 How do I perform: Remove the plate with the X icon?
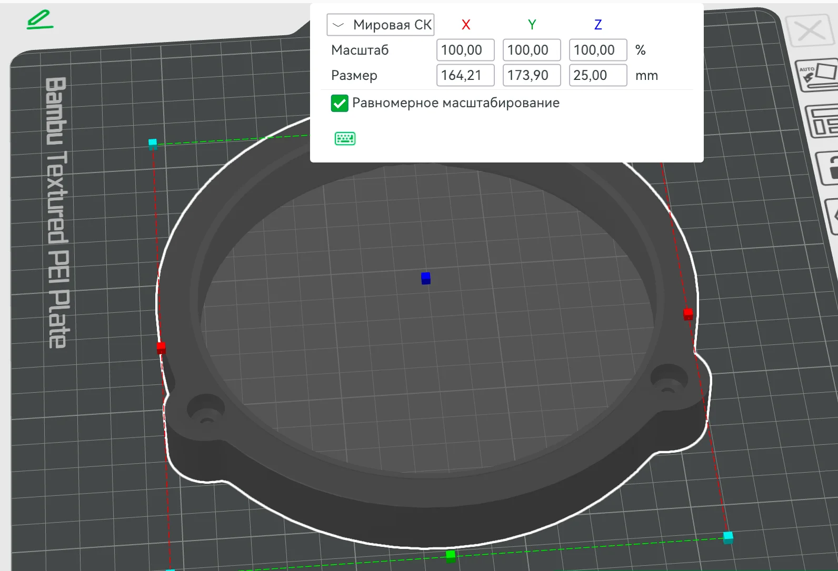(810, 31)
